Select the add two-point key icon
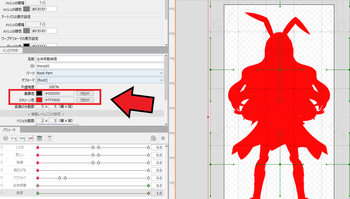The image size is (350, 199). point(14,138)
